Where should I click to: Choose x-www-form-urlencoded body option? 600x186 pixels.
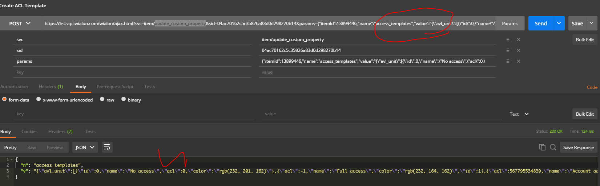(39, 99)
